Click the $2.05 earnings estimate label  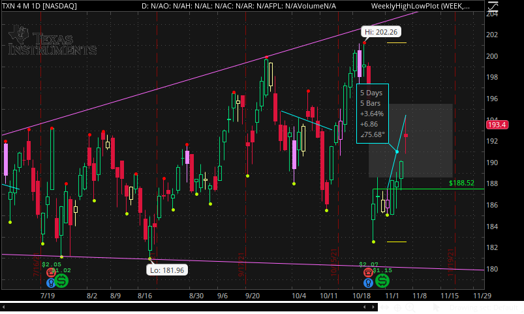[x=52, y=264]
